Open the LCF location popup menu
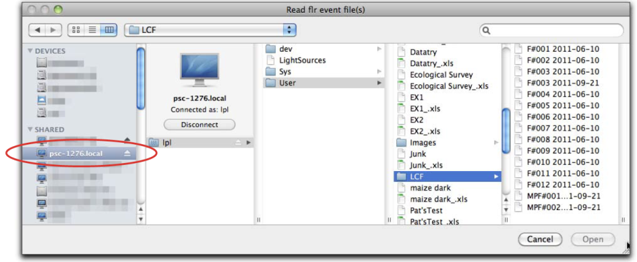This screenshot has width=637, height=262. [x=210, y=30]
